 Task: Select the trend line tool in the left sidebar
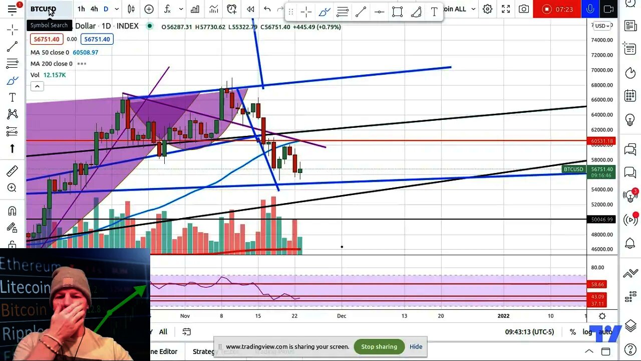coord(12,47)
